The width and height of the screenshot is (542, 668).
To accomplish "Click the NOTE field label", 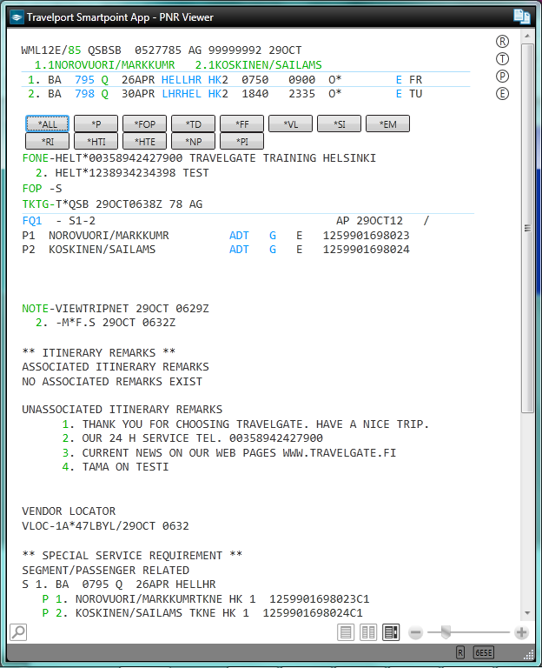I will pyautogui.click(x=36, y=308).
